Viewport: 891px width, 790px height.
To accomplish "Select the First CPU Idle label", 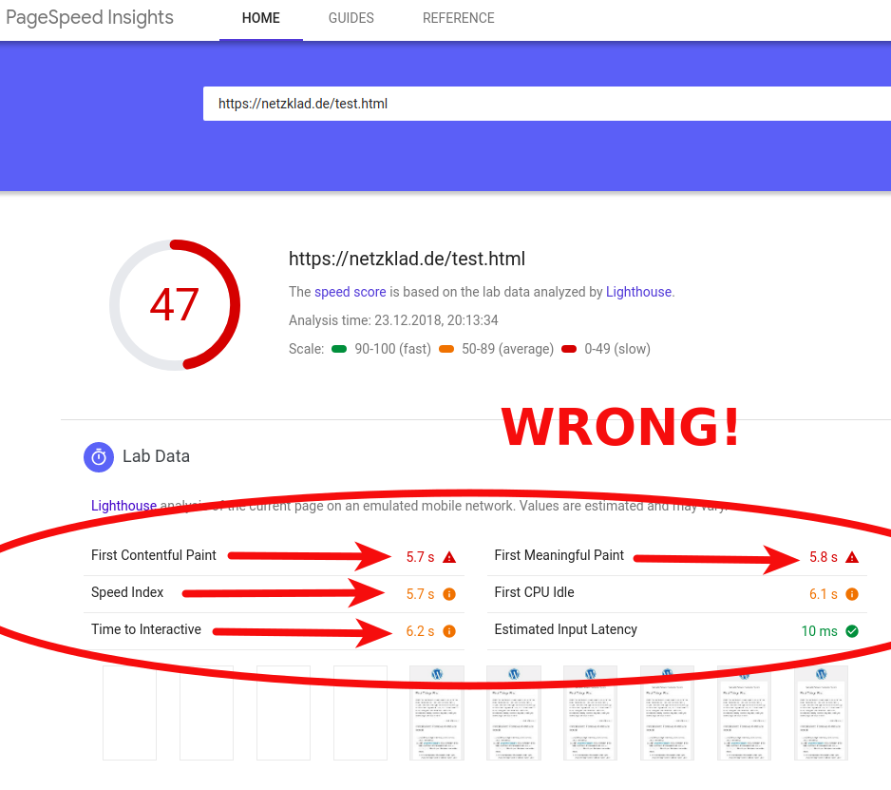I will click(534, 592).
